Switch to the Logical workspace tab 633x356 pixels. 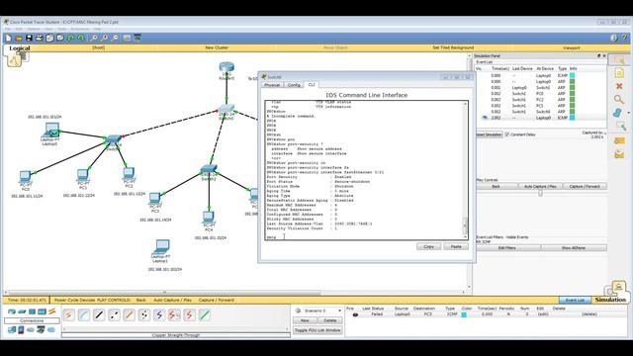20,48
